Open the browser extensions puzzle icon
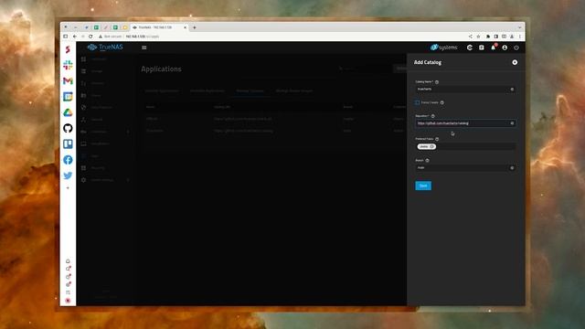 point(488,37)
